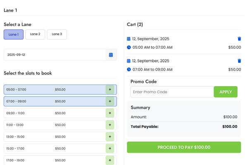Add the 15:00 - 17:00 slot plus button

click(110, 148)
